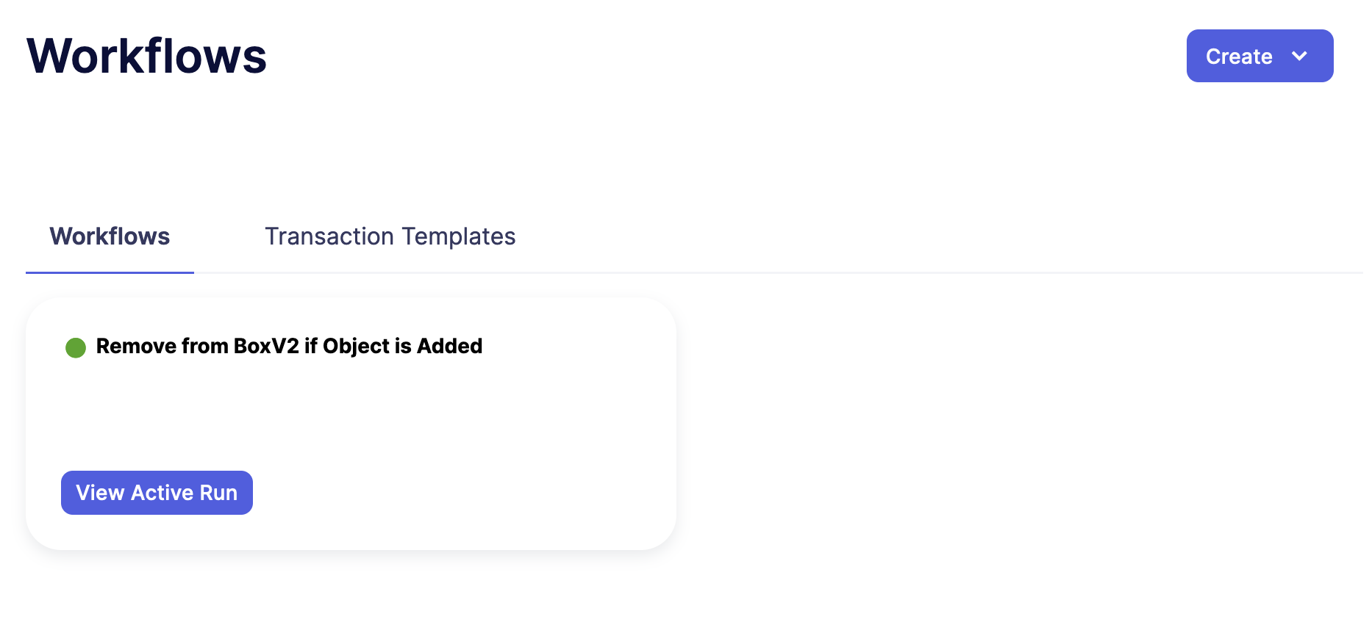1372x633 pixels.
Task: Select the Workflows tab
Action: (109, 236)
